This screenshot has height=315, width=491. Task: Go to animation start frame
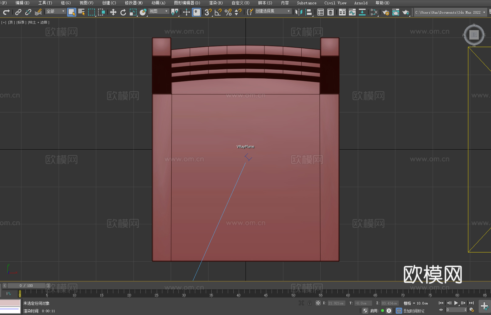[441, 303]
